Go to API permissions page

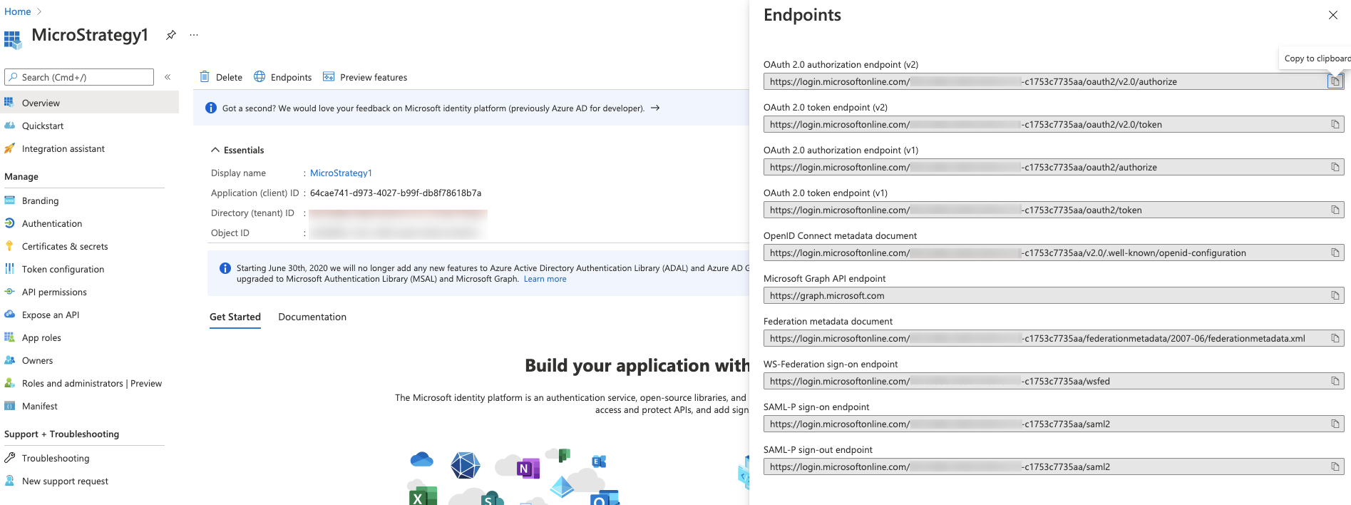coord(54,292)
